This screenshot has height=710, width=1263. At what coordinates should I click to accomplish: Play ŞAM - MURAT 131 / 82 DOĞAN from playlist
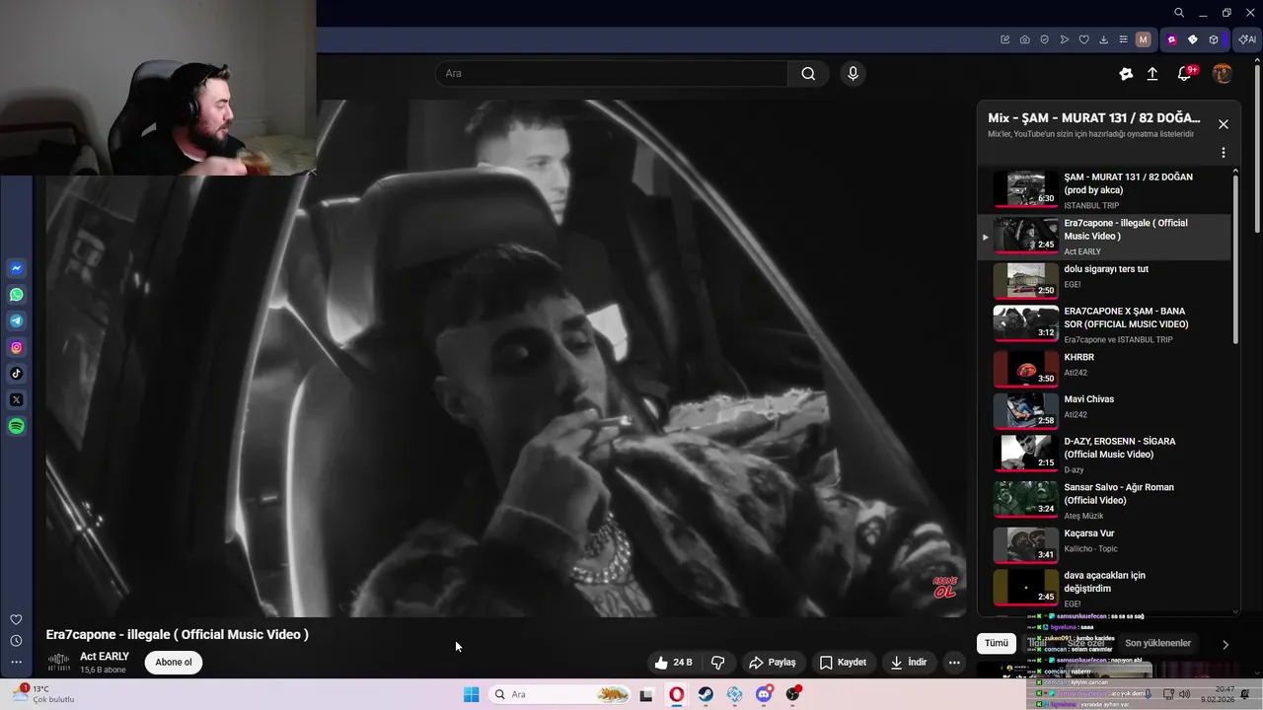(1103, 189)
